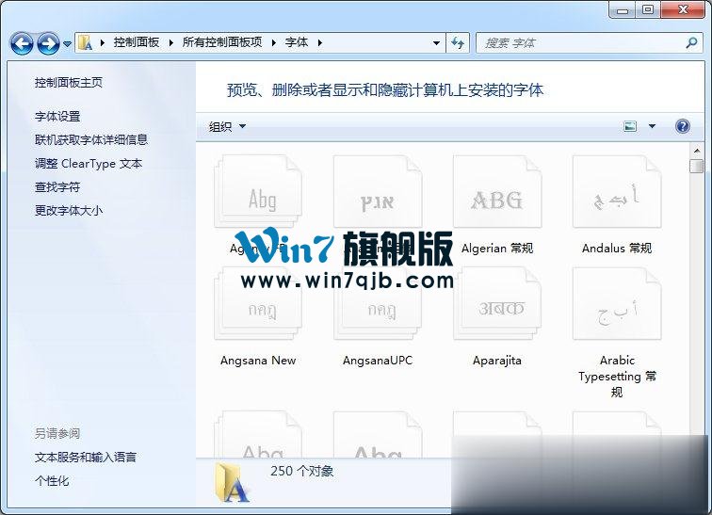Select the Aharoni Hebrew font icon

[x=378, y=191]
